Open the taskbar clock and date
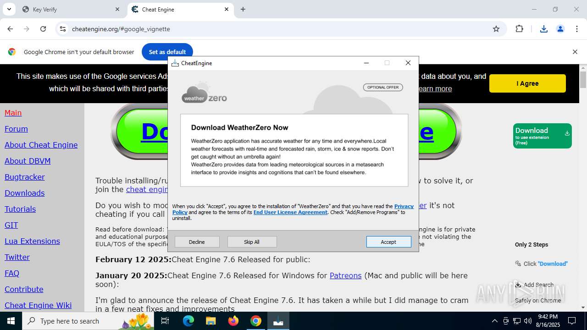587x330 pixels. click(x=548, y=321)
